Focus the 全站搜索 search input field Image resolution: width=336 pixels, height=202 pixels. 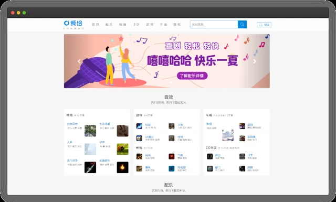click(214, 25)
